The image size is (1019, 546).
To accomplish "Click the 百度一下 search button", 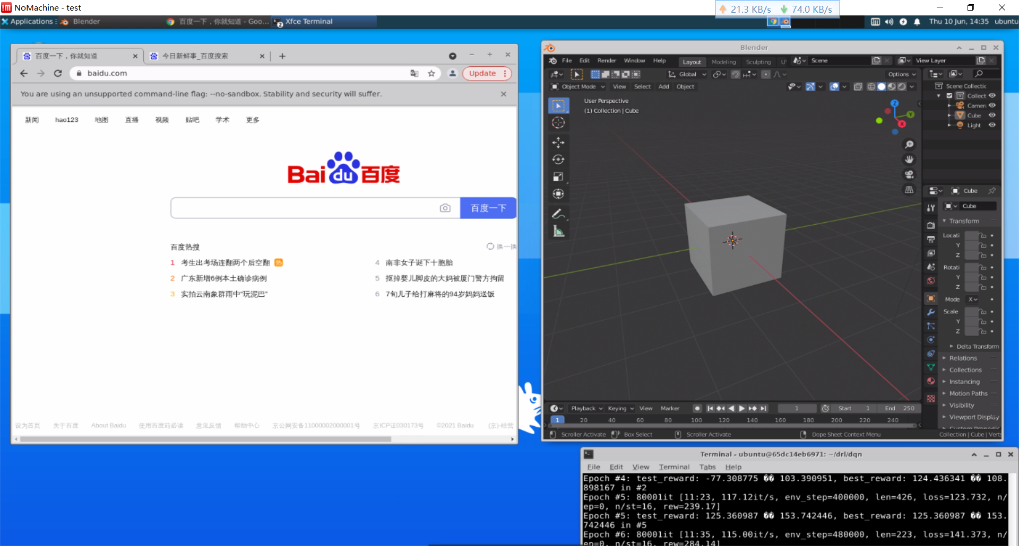I will [488, 208].
